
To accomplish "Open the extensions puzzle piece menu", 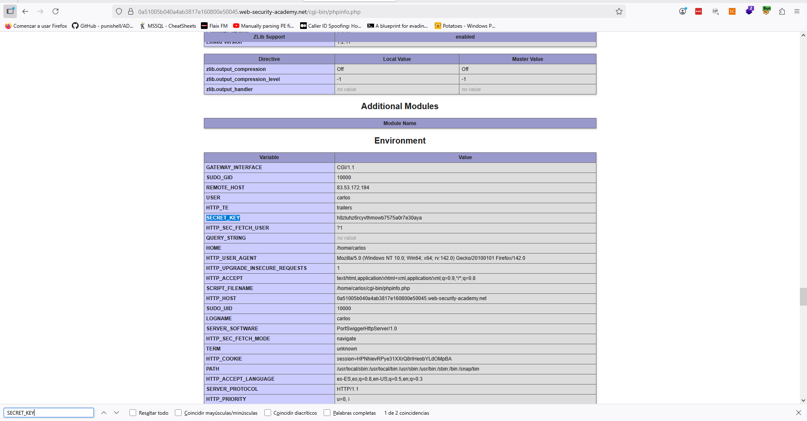I will pyautogui.click(x=782, y=12).
